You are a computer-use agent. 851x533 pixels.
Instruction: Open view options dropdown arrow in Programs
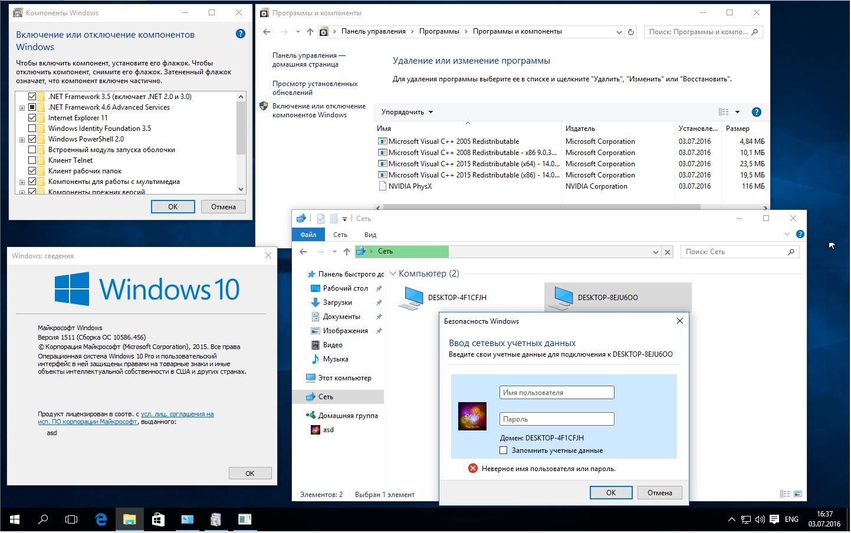click(x=737, y=112)
